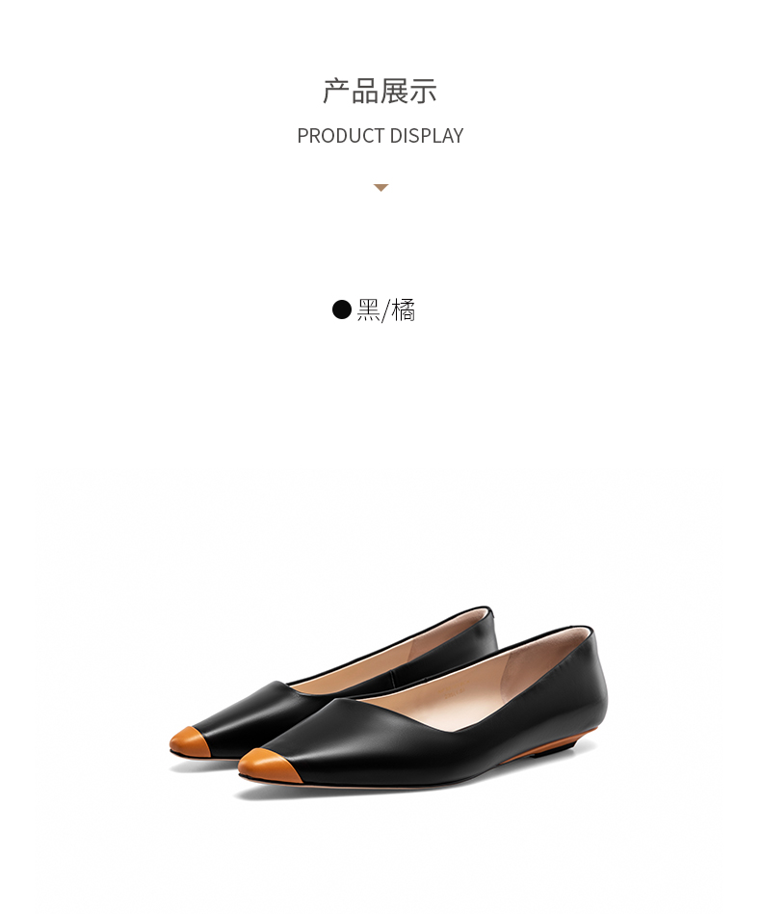Click the 黑/橘 color label
Screen dimensions: 761x914
[x=386, y=310]
